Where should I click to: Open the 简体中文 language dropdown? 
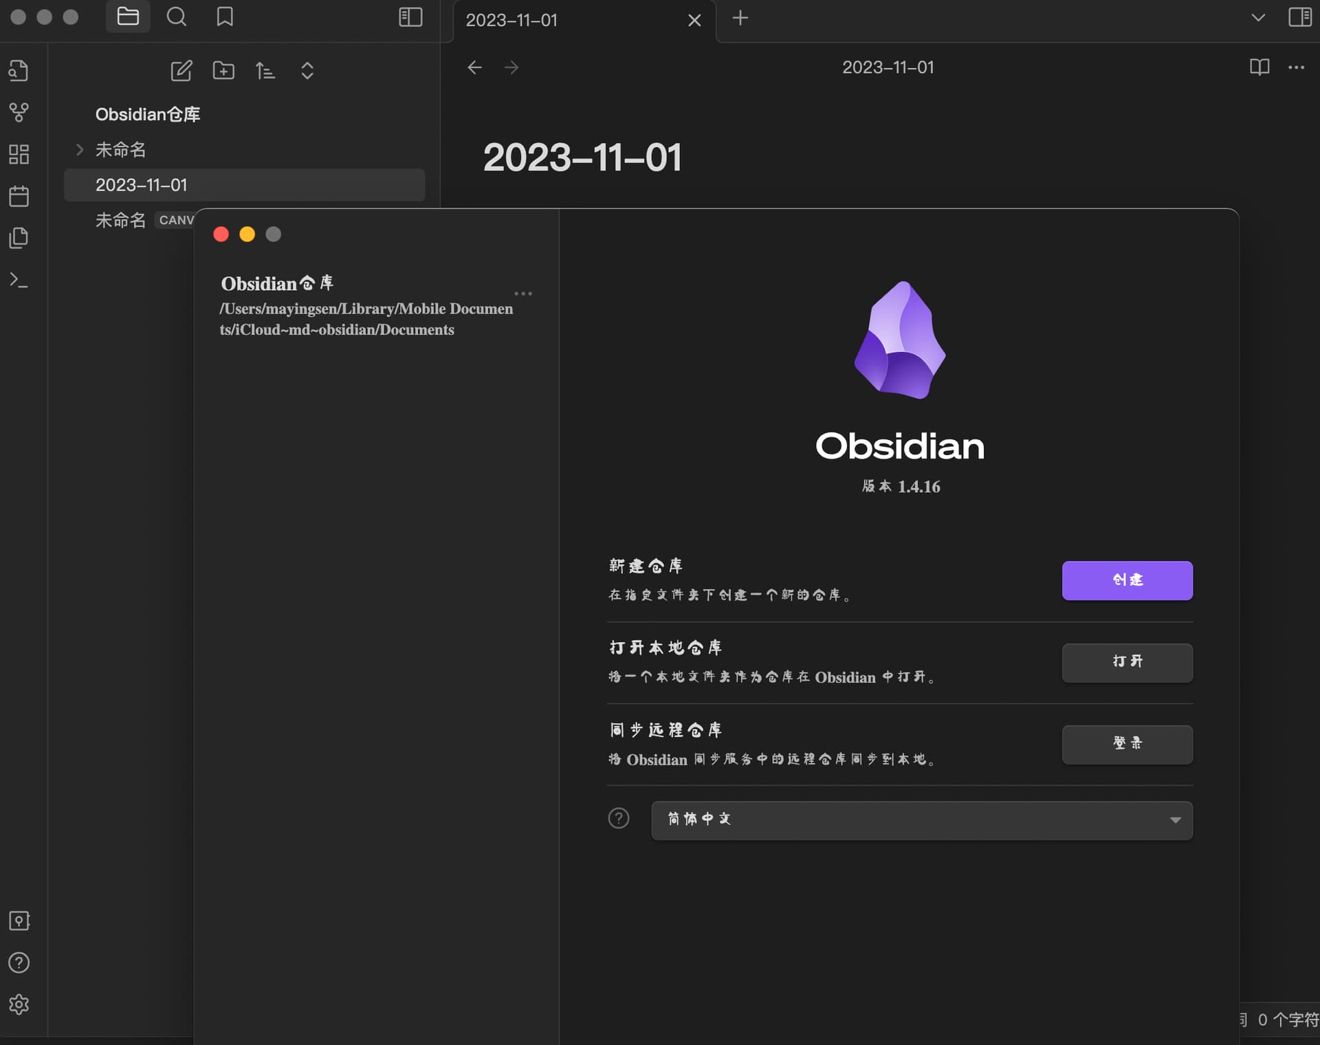click(x=922, y=820)
